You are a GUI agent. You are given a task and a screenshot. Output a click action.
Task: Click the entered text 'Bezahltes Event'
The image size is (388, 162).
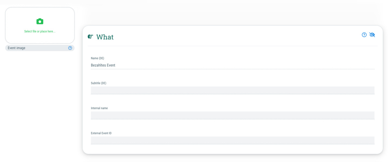click(x=103, y=65)
